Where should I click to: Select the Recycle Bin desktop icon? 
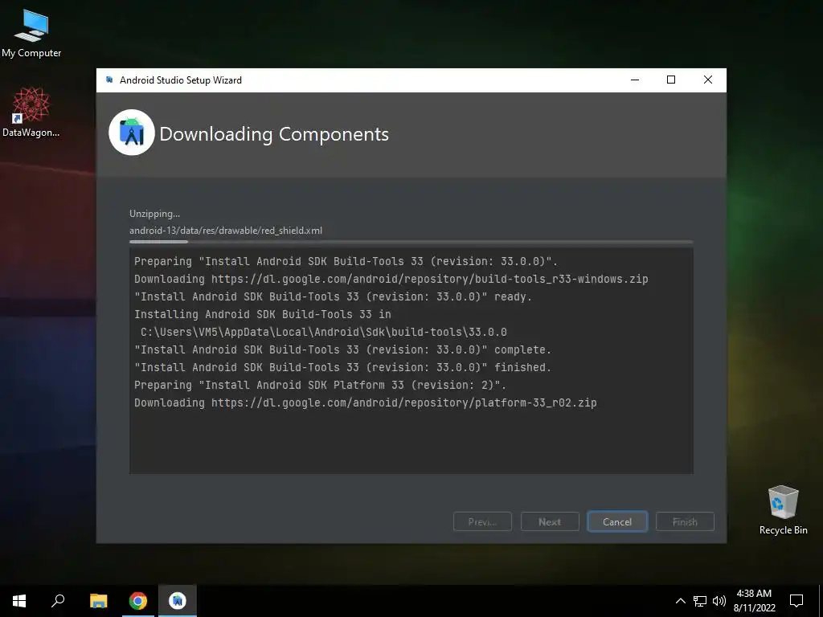(783, 510)
